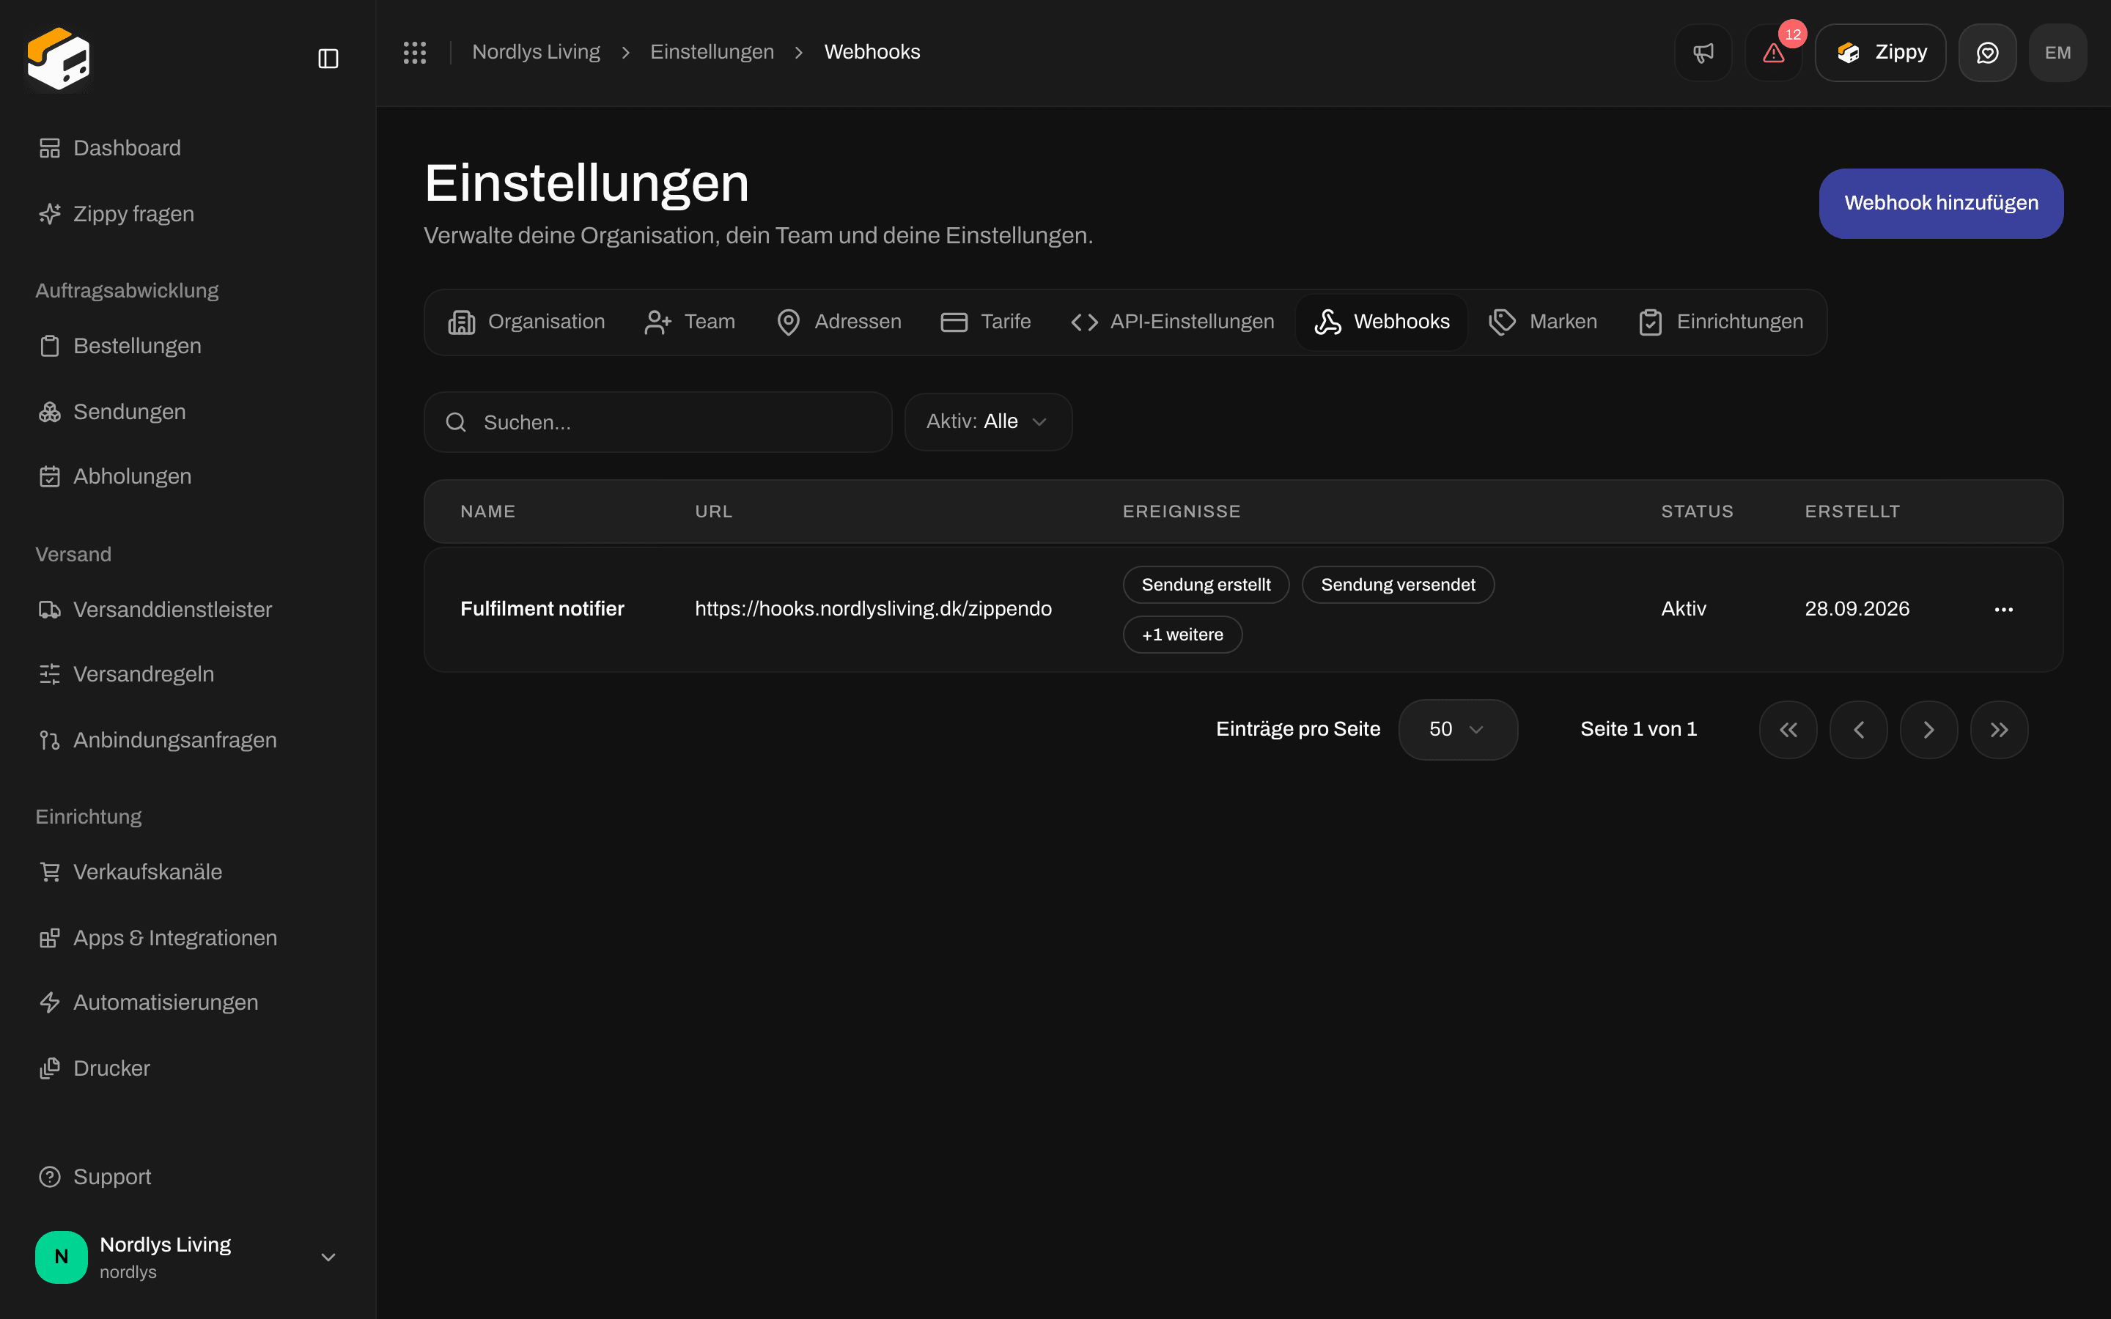Image resolution: width=2111 pixels, height=1319 pixels.
Task: View the 12 alert warnings
Action: (1773, 52)
